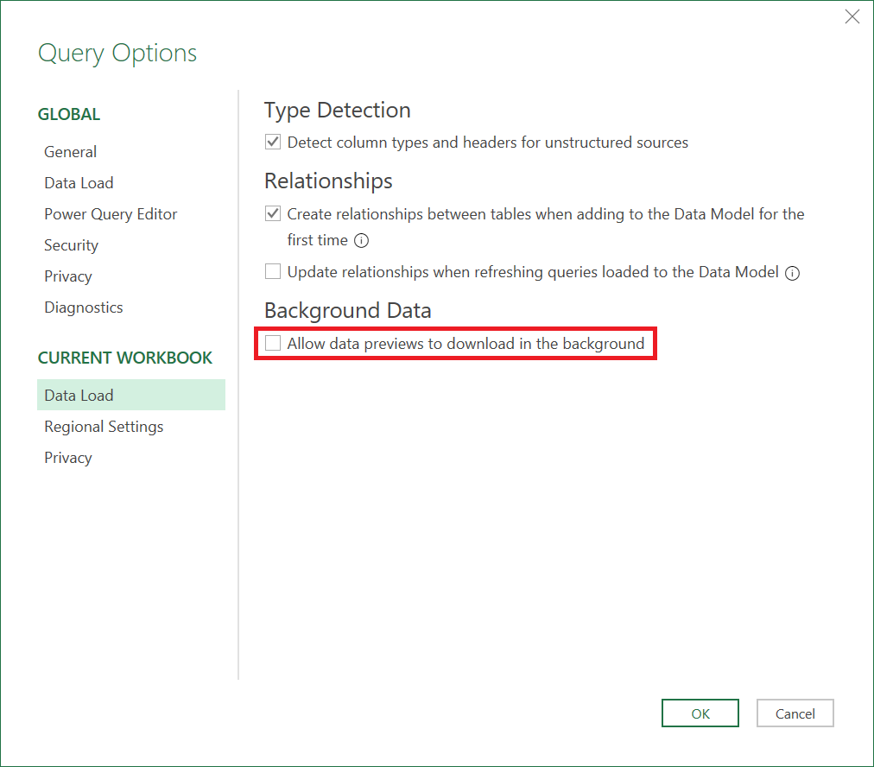874x767 pixels.
Task: Open the Security settings page
Action: [71, 244]
